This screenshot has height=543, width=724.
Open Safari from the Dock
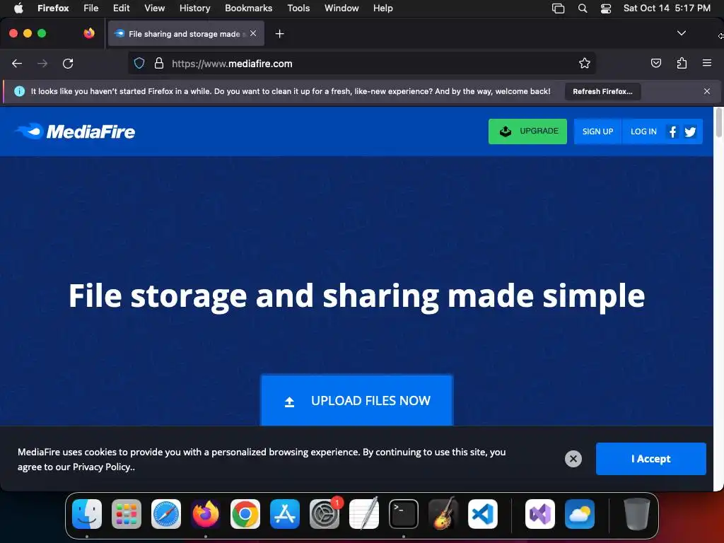tap(165, 514)
